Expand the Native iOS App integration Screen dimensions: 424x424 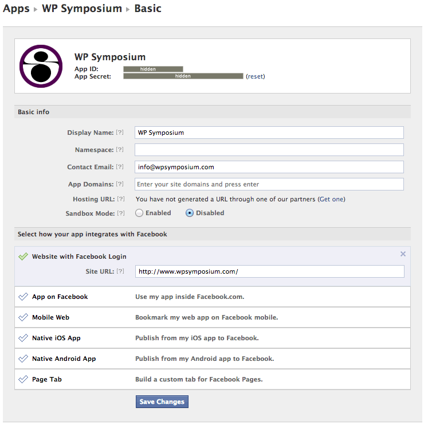click(56, 338)
